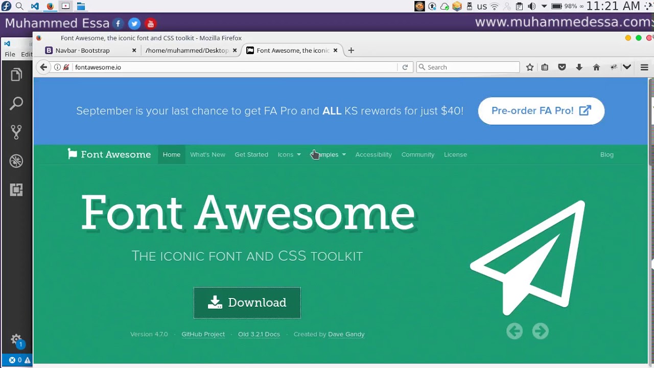The width and height of the screenshot is (654, 368).
Task: Go back with Firefox back arrow
Action: [x=43, y=67]
